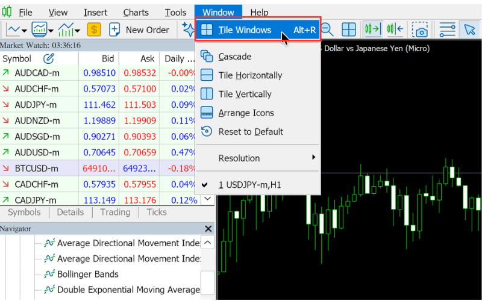Click the line chart type icon
The height and width of the screenshot is (301, 482).
(13, 29)
